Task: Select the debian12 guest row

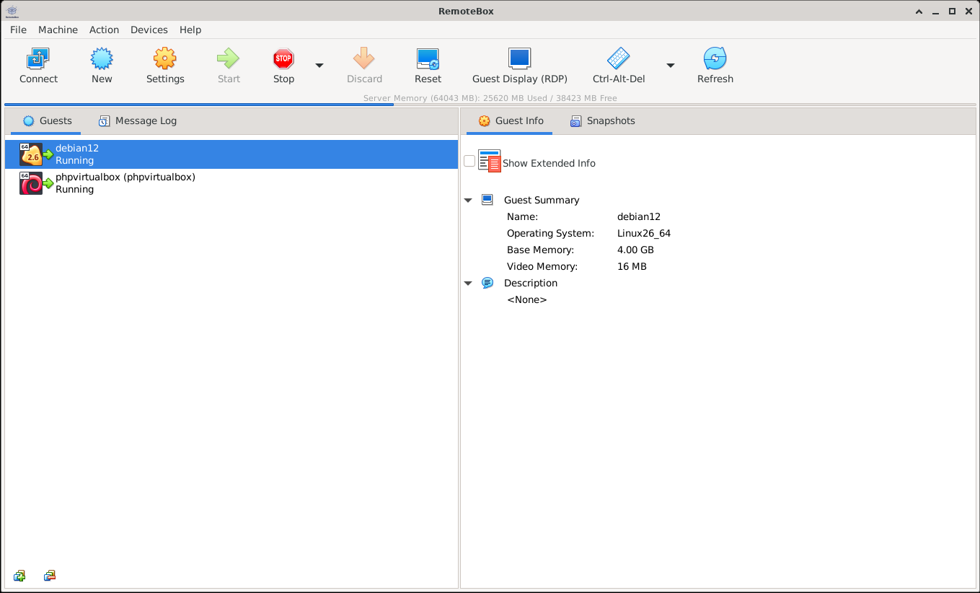Action: click(x=231, y=154)
